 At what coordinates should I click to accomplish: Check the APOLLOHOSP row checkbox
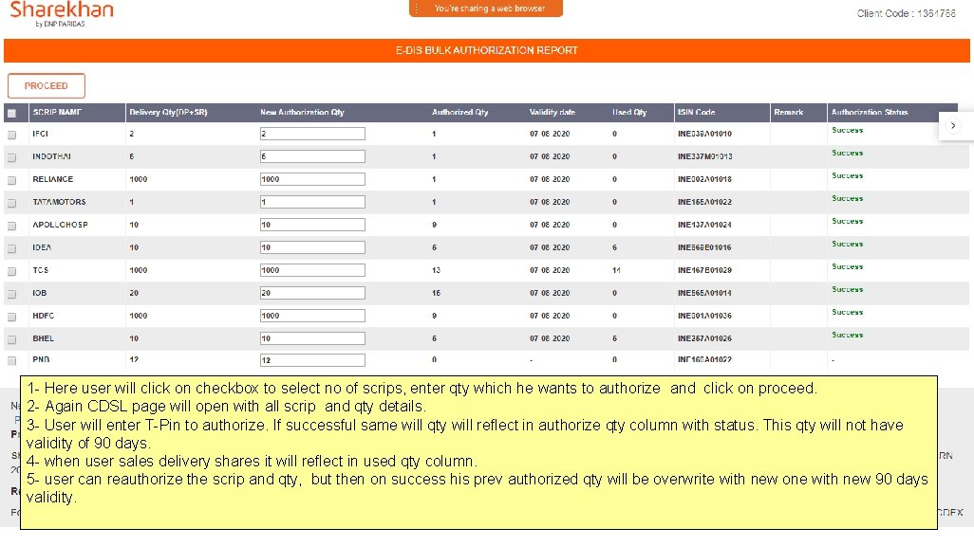[x=11, y=226]
